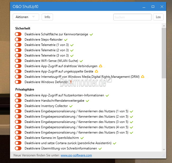This screenshot has width=172, height=163.
Task: Toggle Deaktiviere Handschriftendatenweitergabe switch
Action: click(18, 101)
